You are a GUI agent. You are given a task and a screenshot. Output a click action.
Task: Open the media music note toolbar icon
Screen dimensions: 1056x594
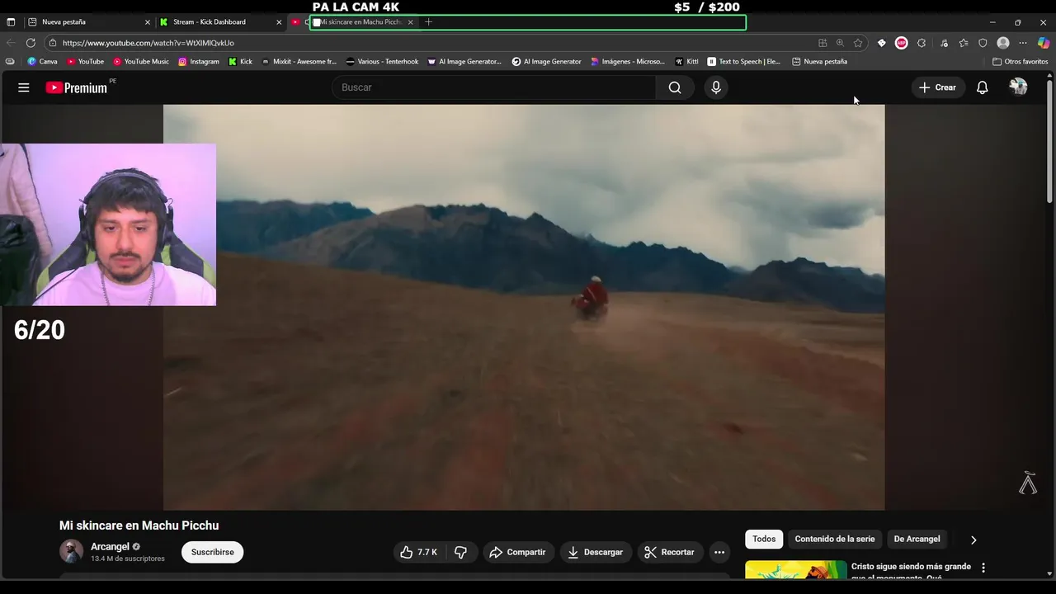[x=944, y=43]
